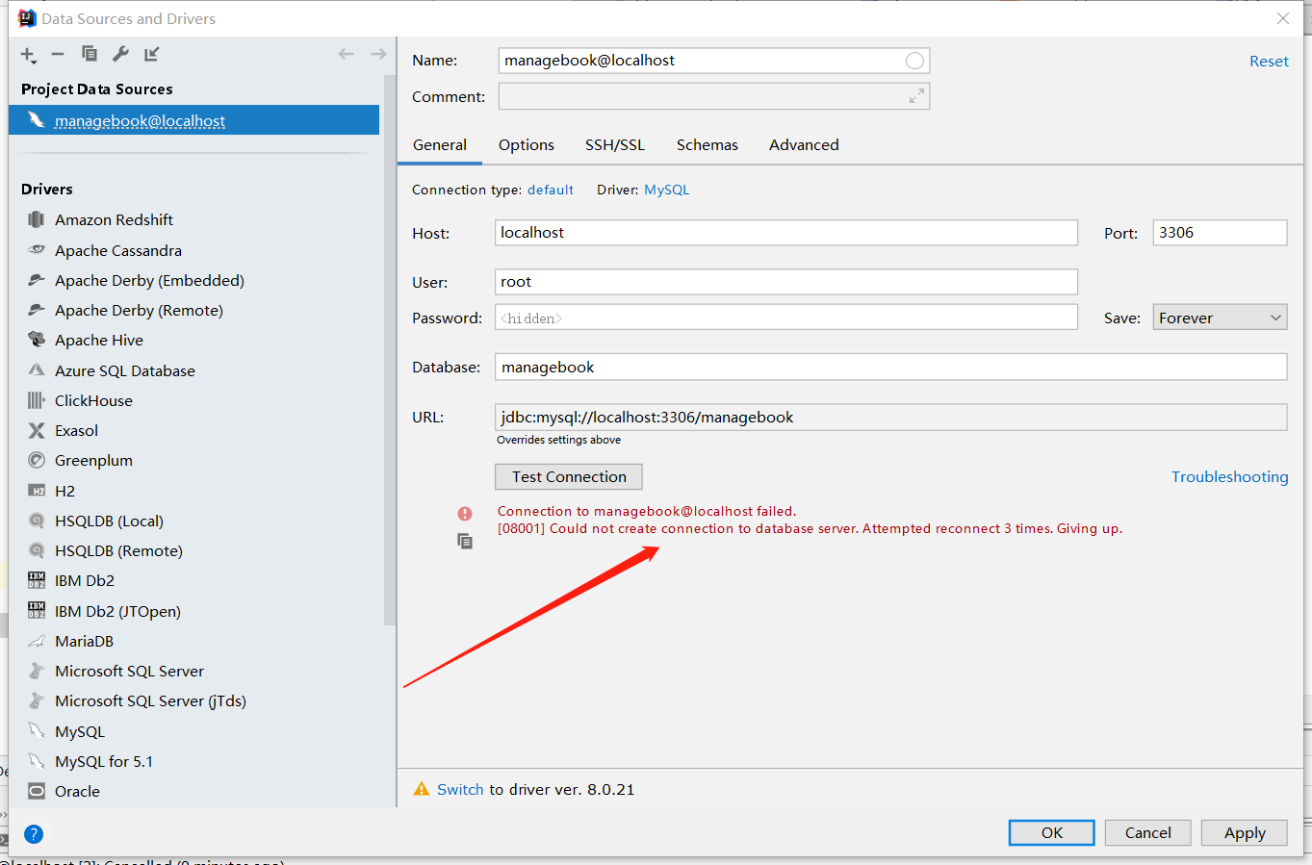This screenshot has height=865, width=1312.
Task: Focus the User input field
Action: pyautogui.click(x=786, y=281)
